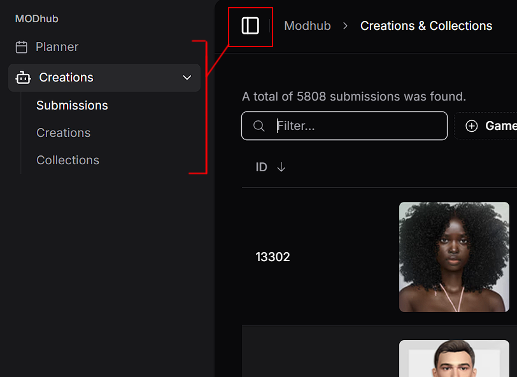Select Submissions in the sidebar
This screenshot has height=377, width=517.
72,105
